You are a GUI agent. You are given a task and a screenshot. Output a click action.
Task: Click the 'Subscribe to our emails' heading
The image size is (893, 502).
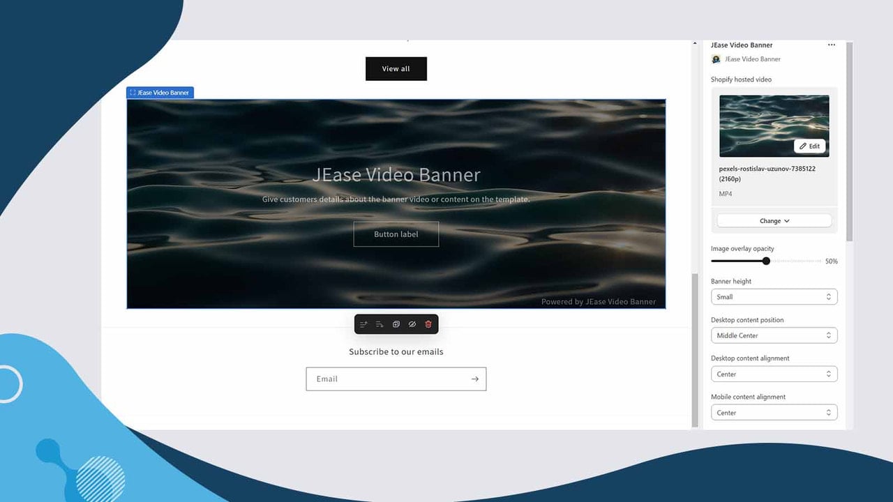[x=396, y=351]
